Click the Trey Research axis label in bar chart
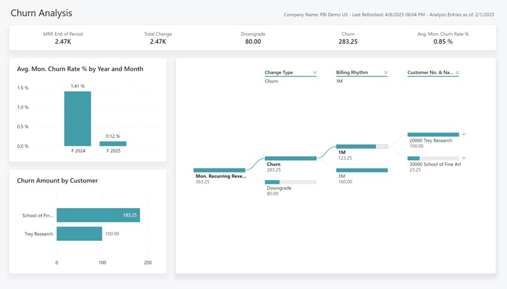 [39, 234]
